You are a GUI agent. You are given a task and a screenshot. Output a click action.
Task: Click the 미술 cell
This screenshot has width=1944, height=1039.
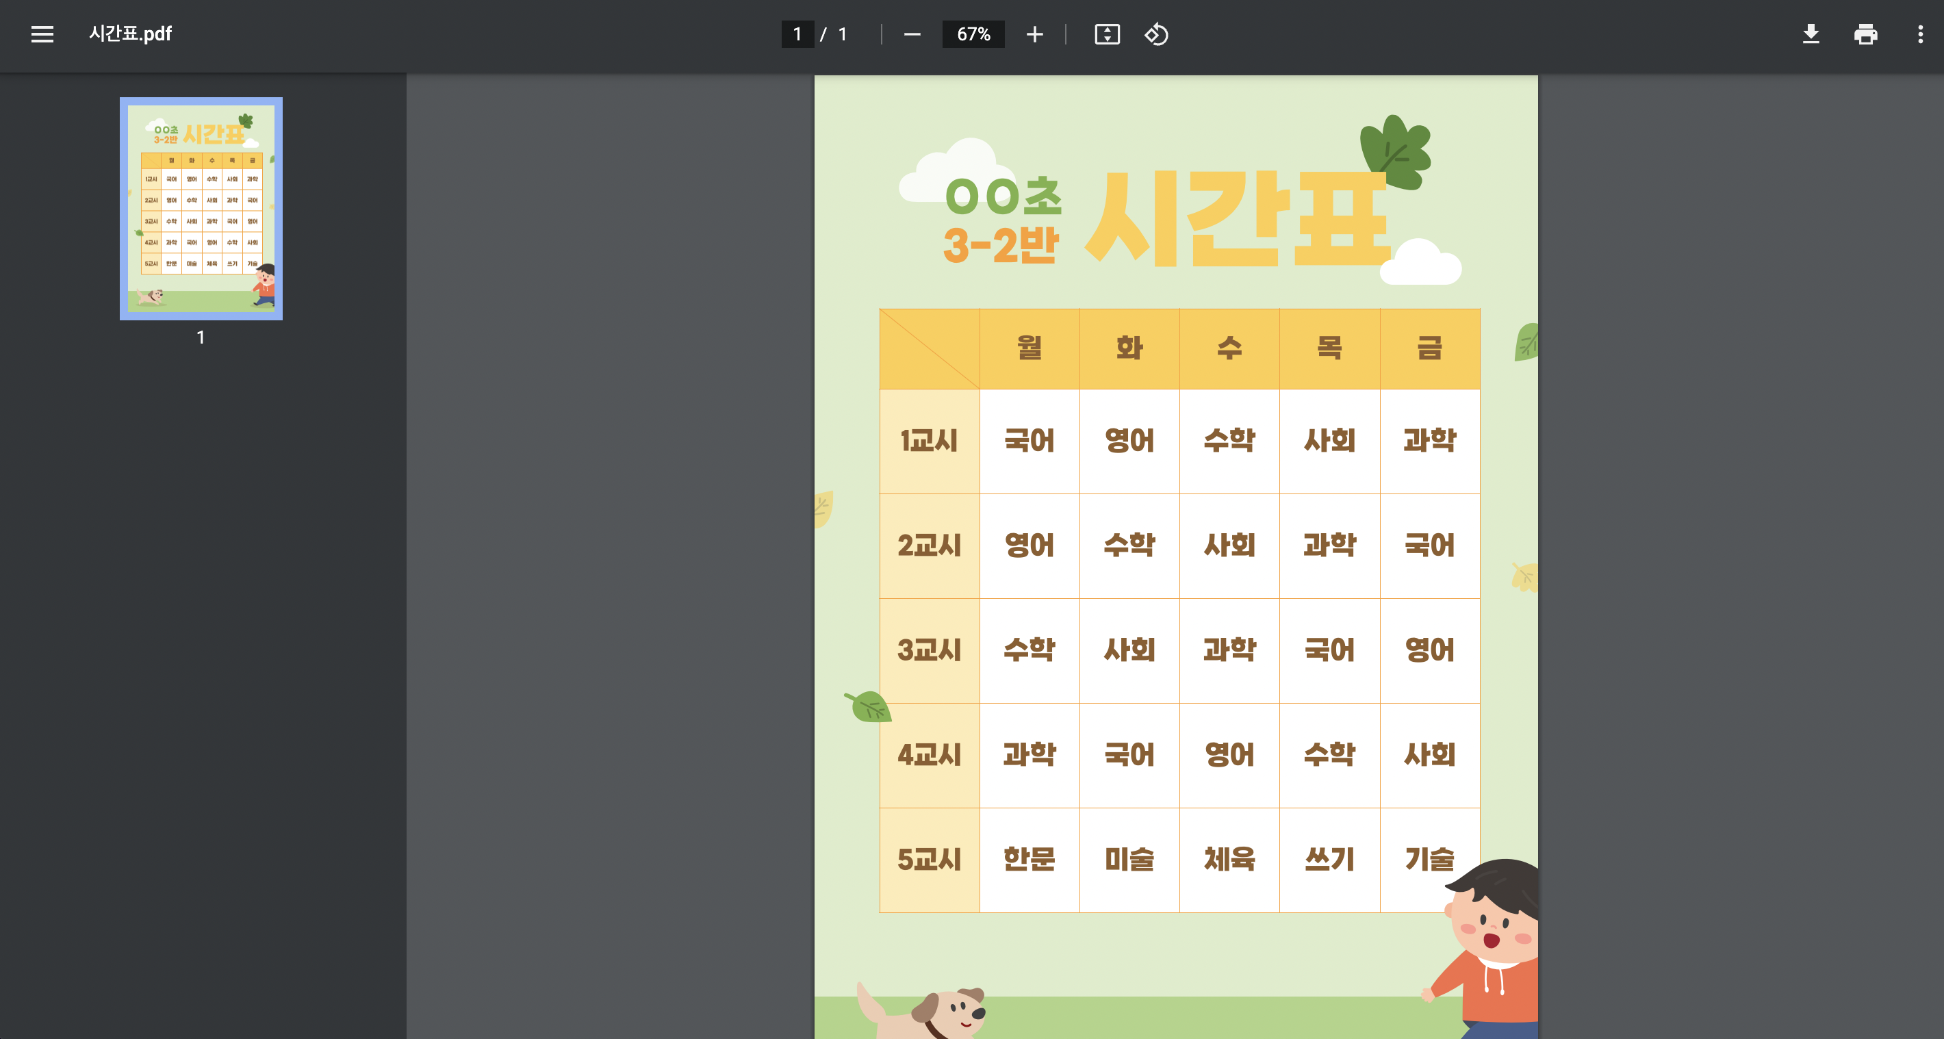tap(1129, 860)
